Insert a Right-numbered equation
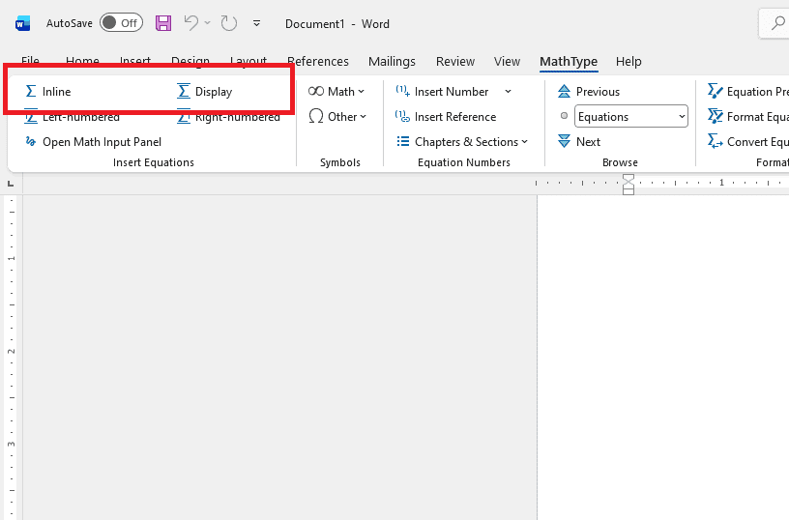This screenshot has width=789, height=520. click(228, 117)
